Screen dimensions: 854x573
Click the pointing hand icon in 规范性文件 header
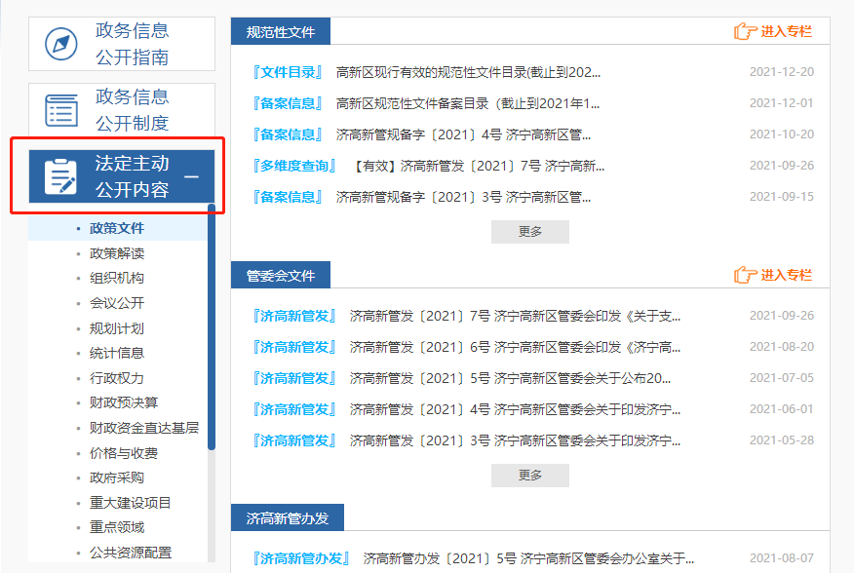point(746,31)
